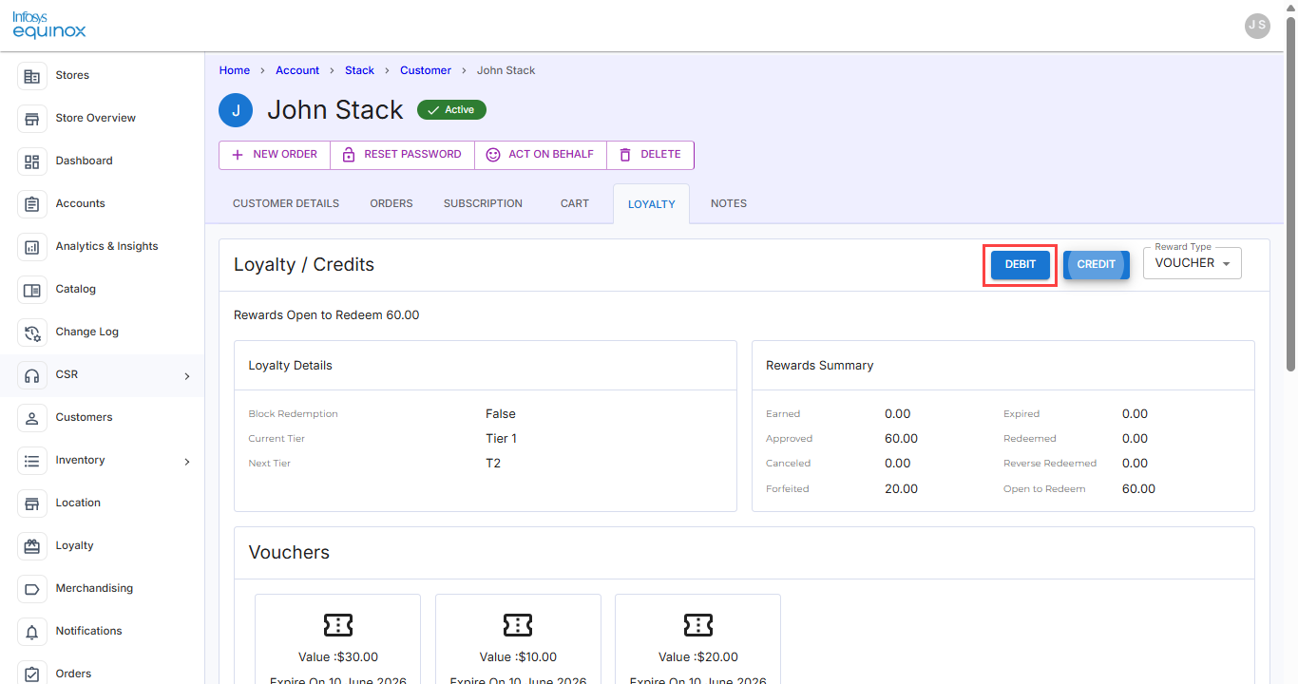Expand the Inventory submenu chevron
This screenshot has width=1298, height=684.
pos(187,462)
